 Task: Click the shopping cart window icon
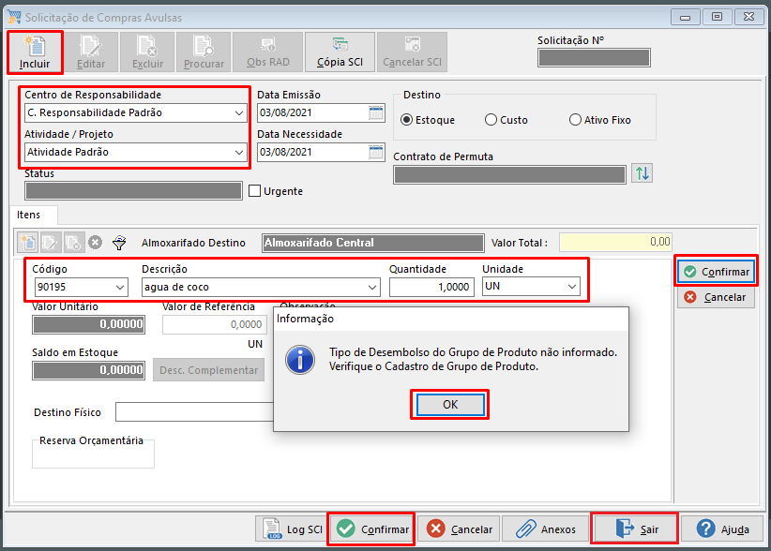pos(14,17)
